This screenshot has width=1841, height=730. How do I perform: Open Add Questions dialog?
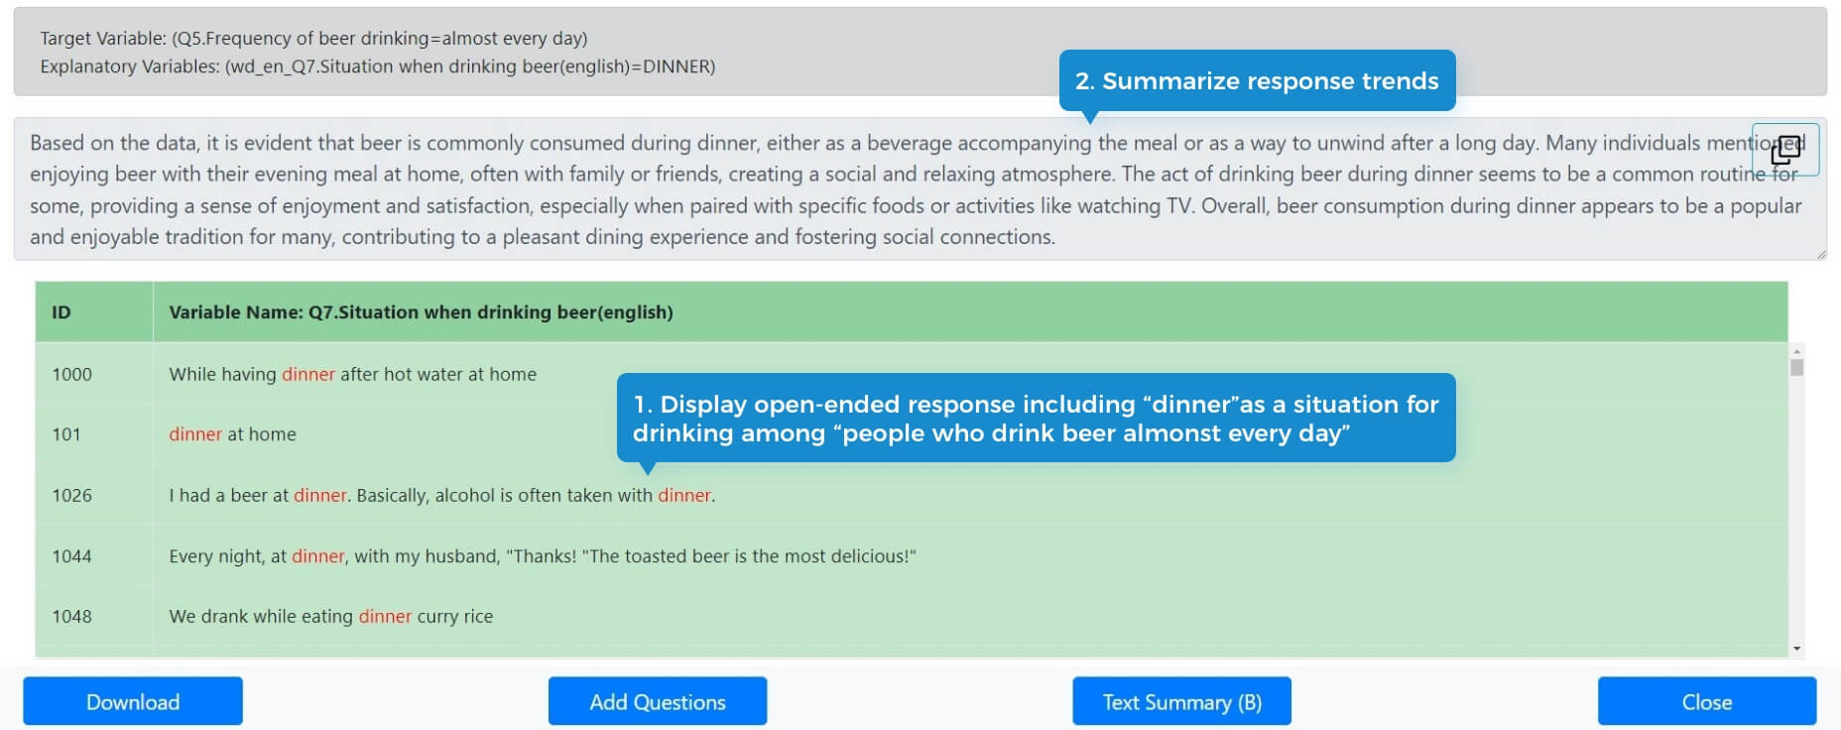tap(658, 701)
